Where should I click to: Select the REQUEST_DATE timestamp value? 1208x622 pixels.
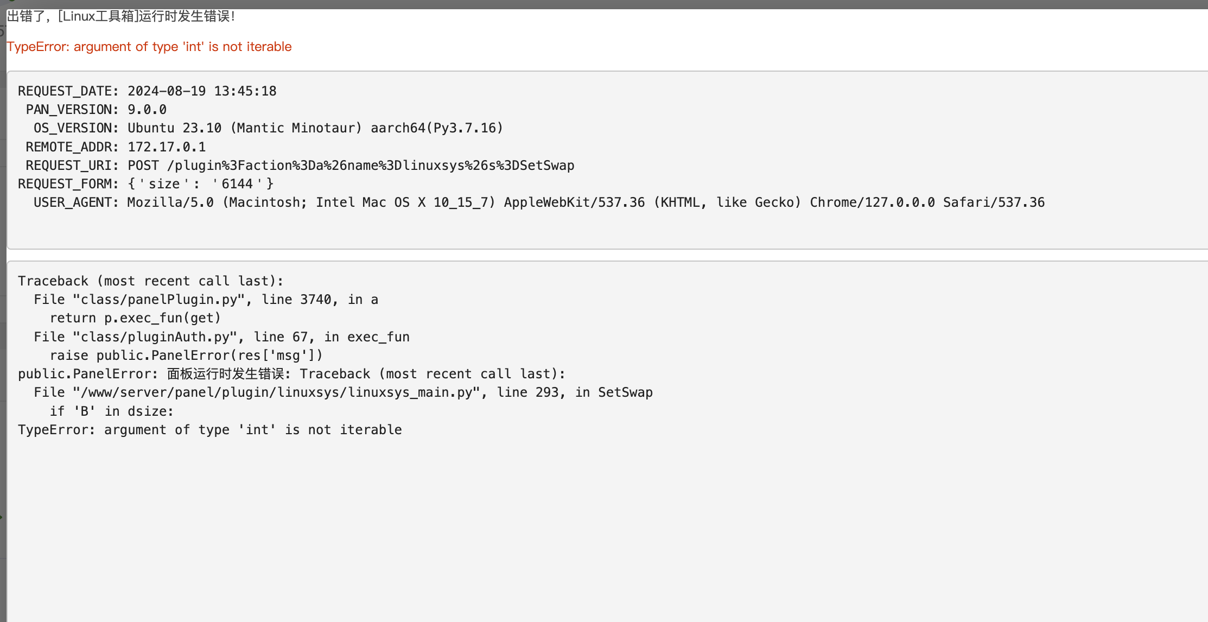(202, 91)
